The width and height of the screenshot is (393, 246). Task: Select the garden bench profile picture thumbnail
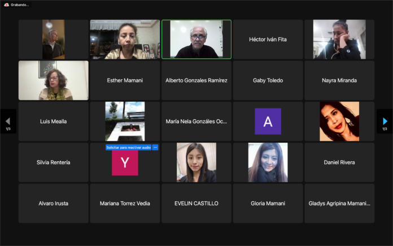[x=125, y=121]
